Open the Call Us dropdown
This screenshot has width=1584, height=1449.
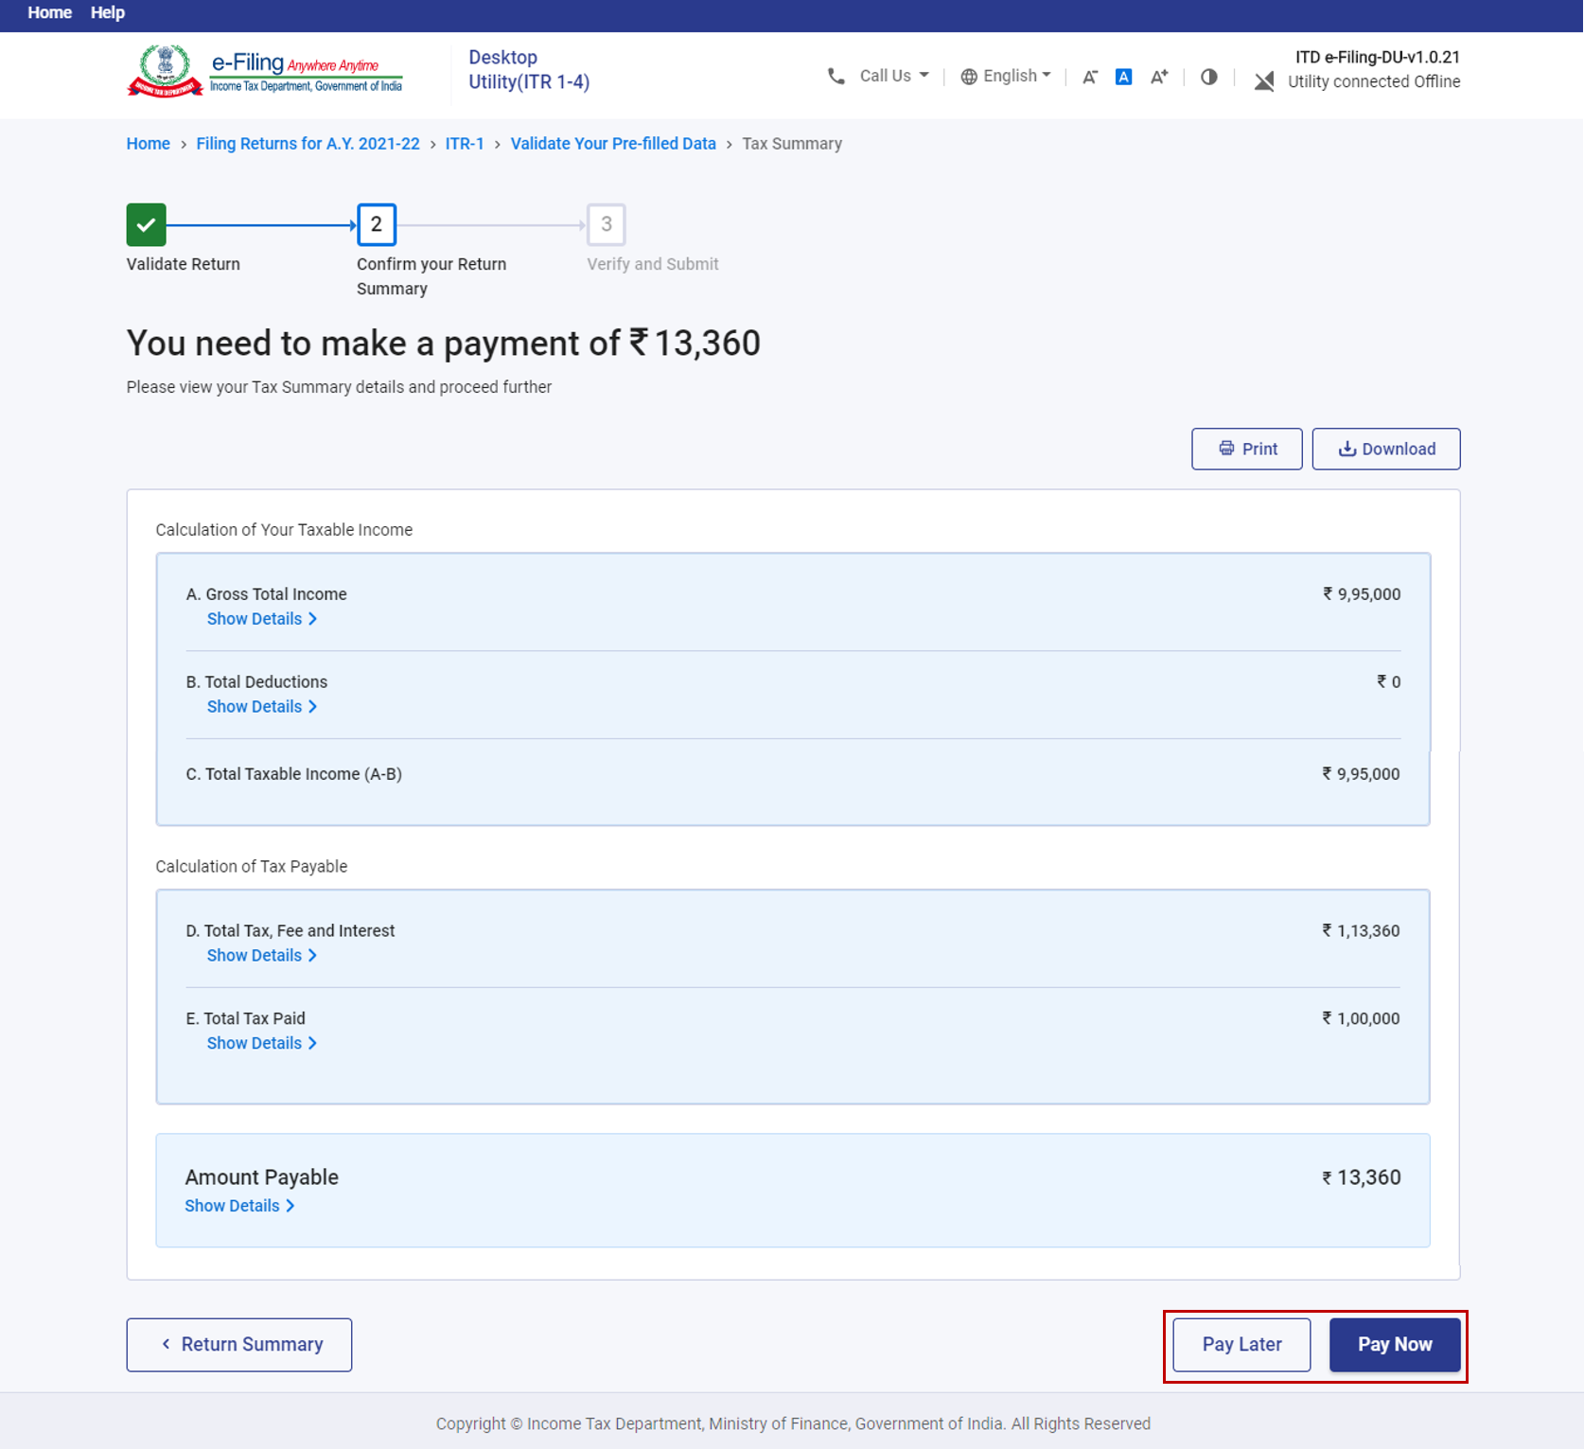(x=879, y=76)
